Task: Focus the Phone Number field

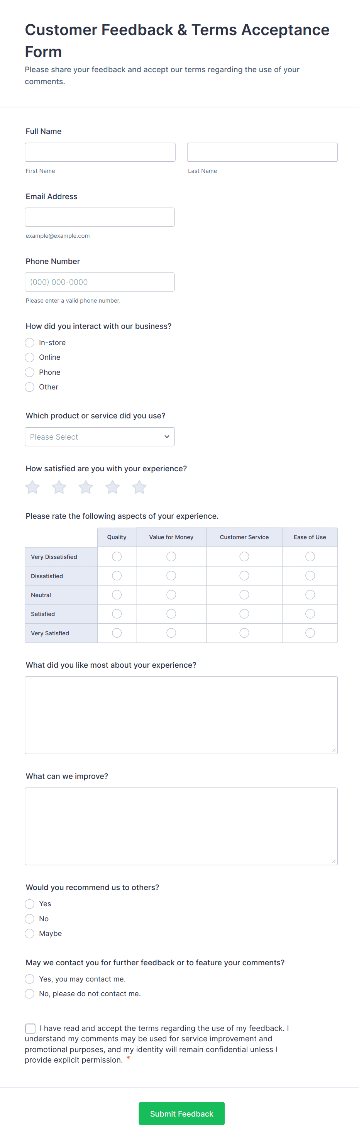Action: [100, 282]
